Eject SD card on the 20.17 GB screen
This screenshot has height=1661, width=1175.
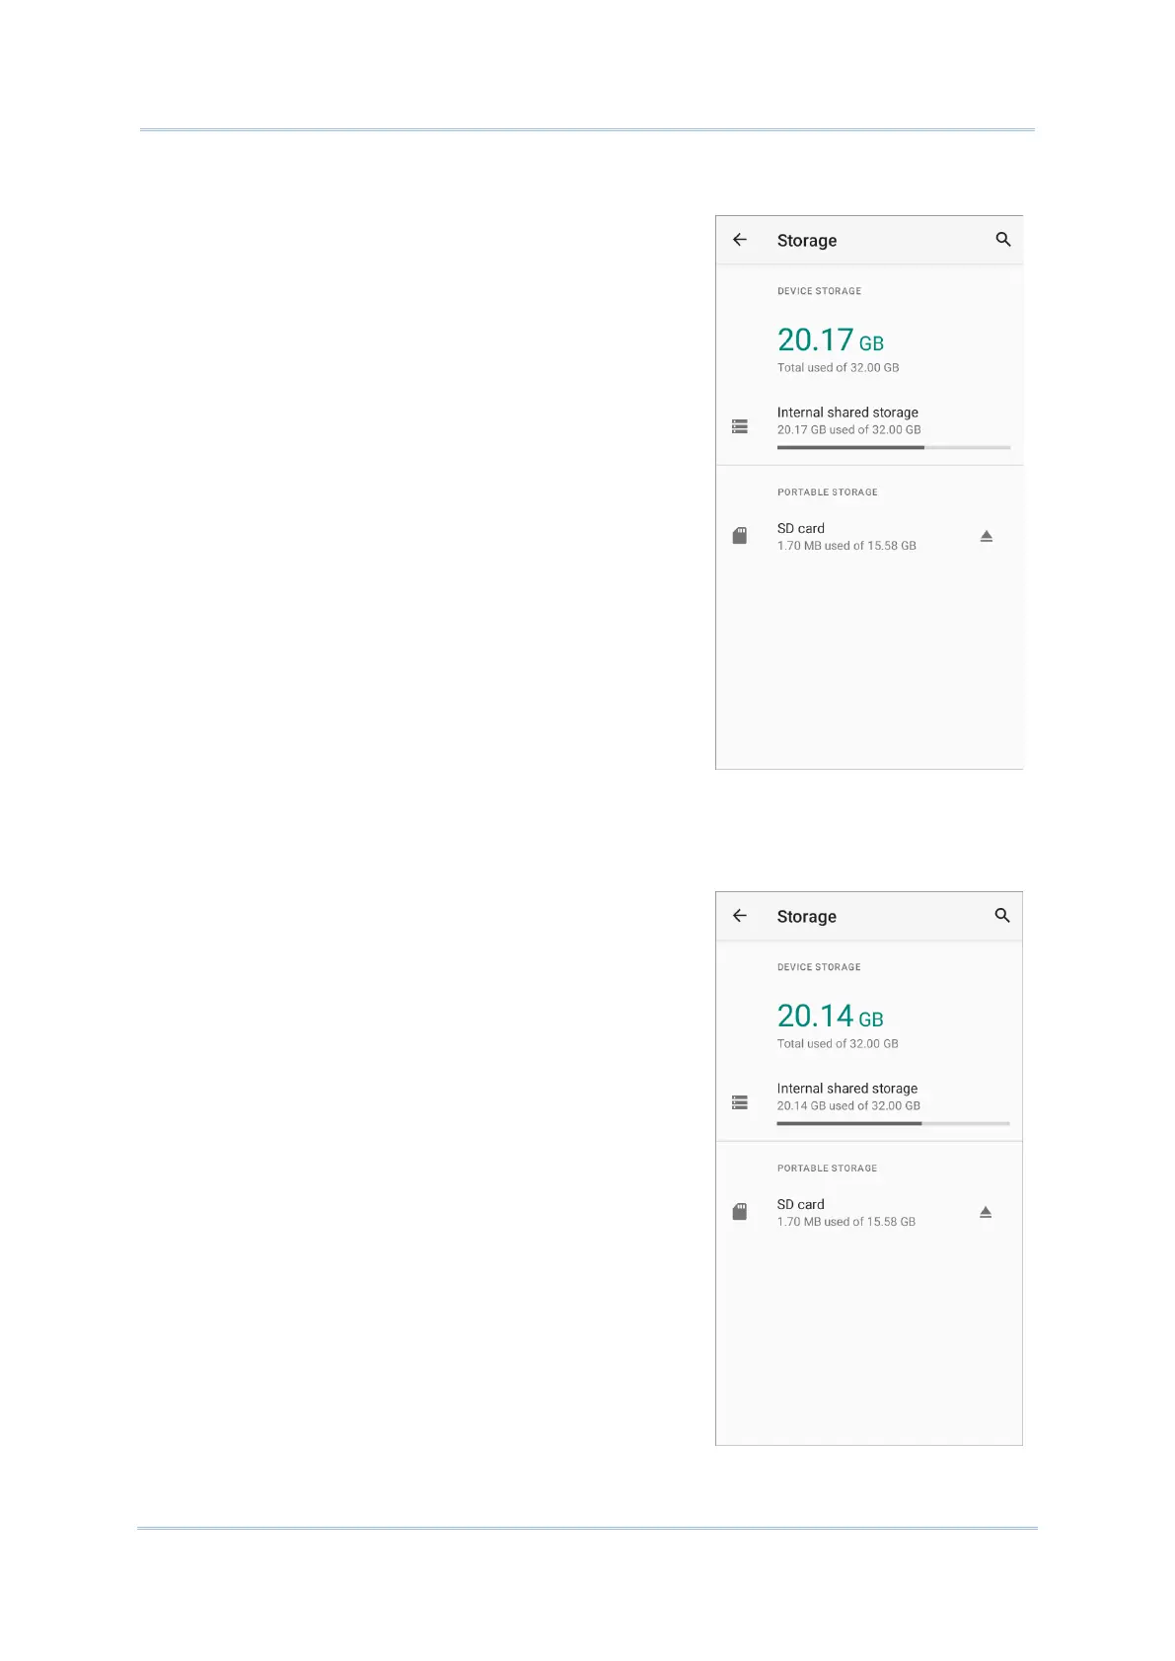(987, 536)
